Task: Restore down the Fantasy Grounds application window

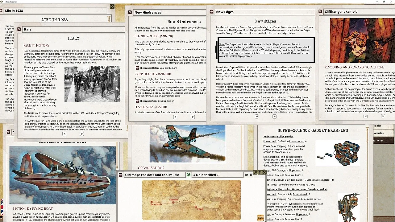Action: [384, 2]
